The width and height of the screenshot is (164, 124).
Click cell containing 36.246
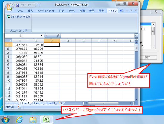(36, 53)
